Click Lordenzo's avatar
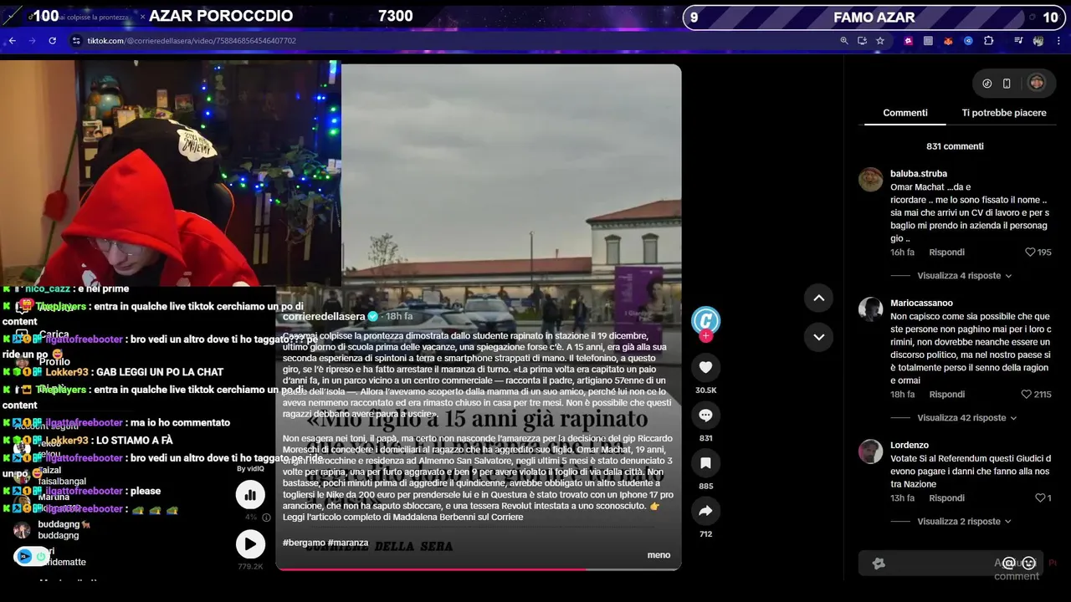This screenshot has width=1071, height=602. coord(870,451)
